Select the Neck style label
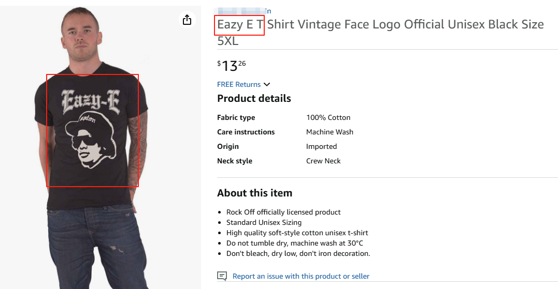The height and width of the screenshot is (289, 558). [x=234, y=161]
